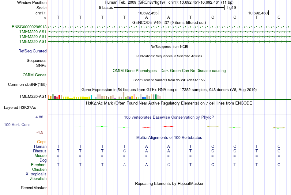Click Human Feb. 2009 (GRCh37/hg19) assembly text

click(x=135, y=2)
